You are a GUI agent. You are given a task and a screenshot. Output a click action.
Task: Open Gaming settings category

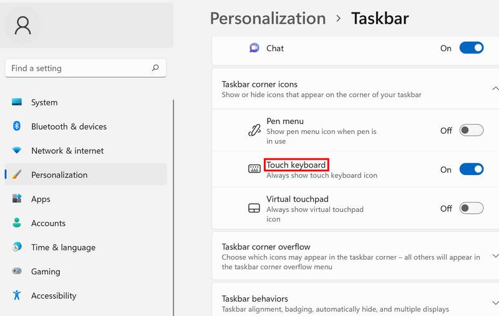click(86, 272)
